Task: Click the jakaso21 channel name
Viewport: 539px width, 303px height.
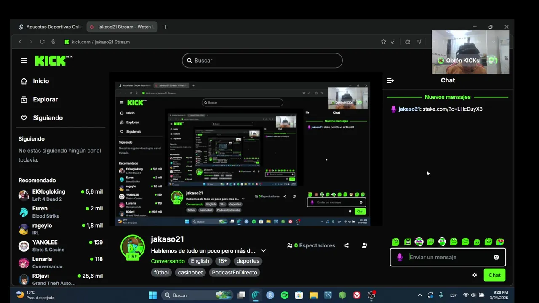Action: [167, 239]
